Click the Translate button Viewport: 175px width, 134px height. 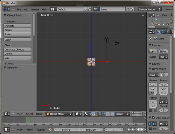click(x=17, y=26)
